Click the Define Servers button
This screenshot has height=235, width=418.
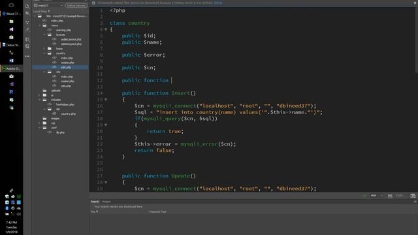[x=76, y=5]
